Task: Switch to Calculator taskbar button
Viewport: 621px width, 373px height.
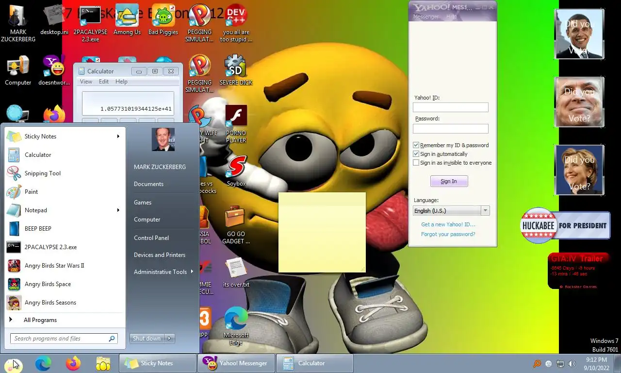Action: coord(314,363)
